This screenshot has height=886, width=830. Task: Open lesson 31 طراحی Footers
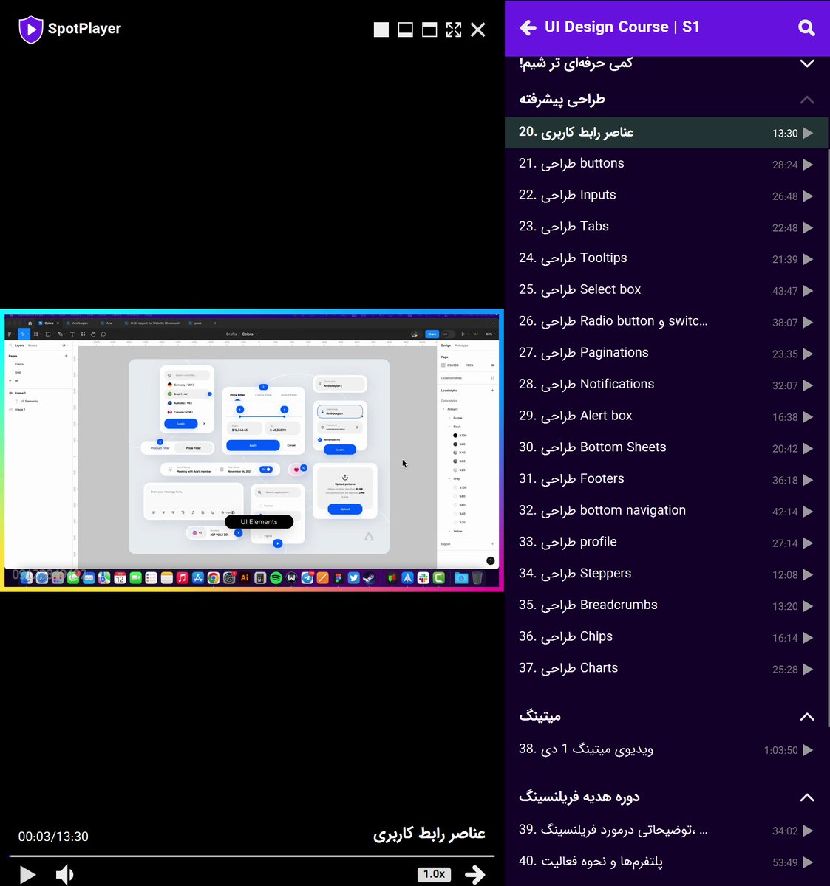tap(666, 480)
